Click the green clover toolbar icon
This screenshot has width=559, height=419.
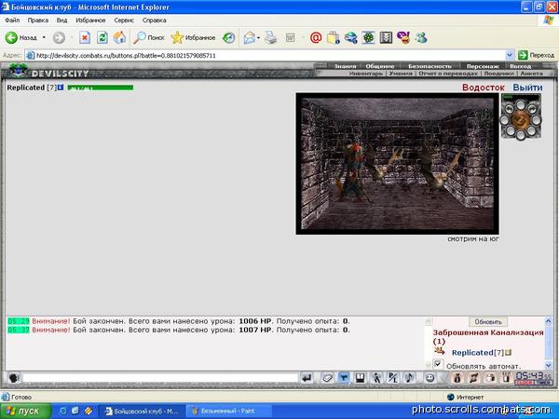pos(368,38)
